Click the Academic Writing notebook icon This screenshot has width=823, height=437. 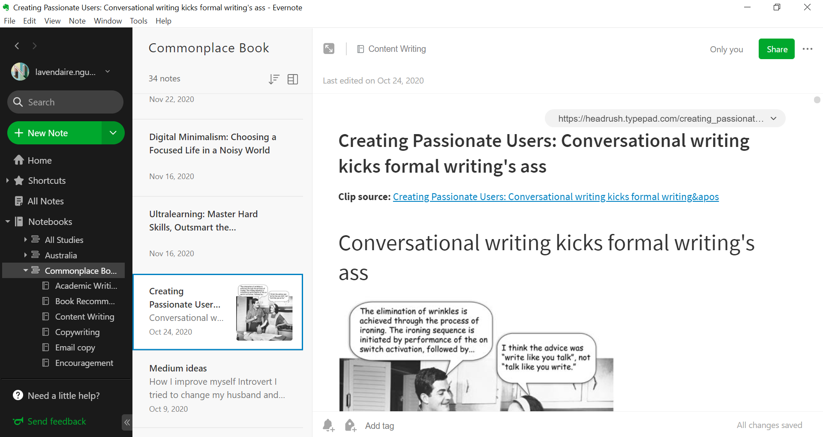click(x=45, y=286)
